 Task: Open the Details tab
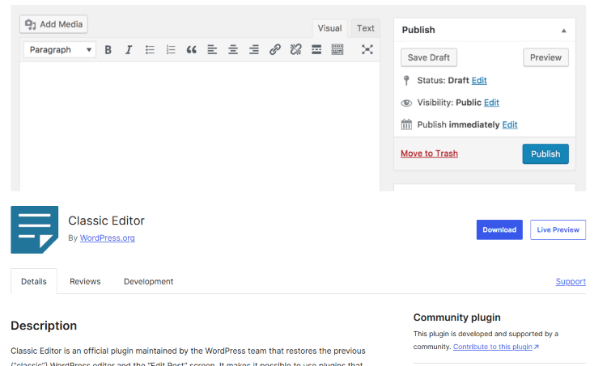(34, 281)
